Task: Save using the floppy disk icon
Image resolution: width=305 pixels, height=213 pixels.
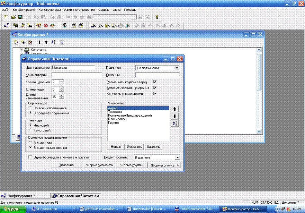Action: (x=20, y=17)
